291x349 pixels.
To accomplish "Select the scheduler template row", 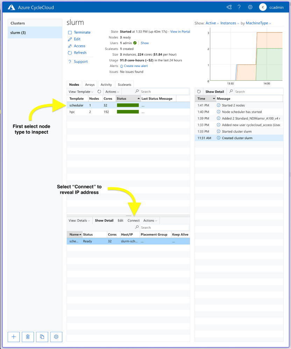I will click(128, 105).
